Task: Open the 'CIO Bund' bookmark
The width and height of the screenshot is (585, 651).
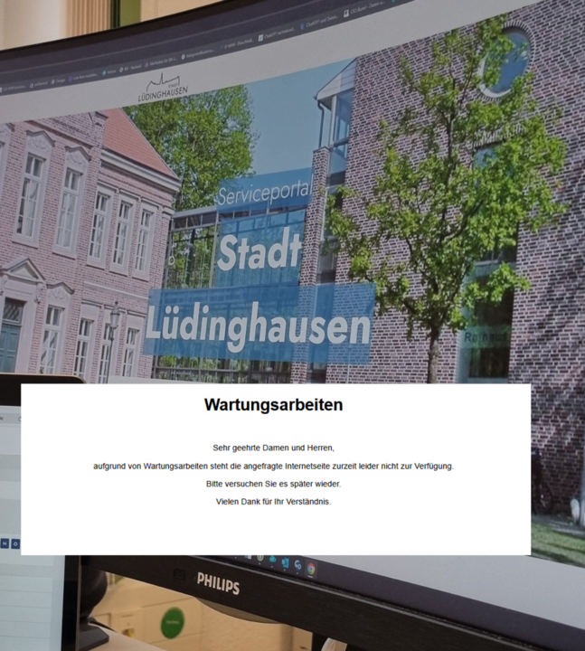Action: [363, 10]
